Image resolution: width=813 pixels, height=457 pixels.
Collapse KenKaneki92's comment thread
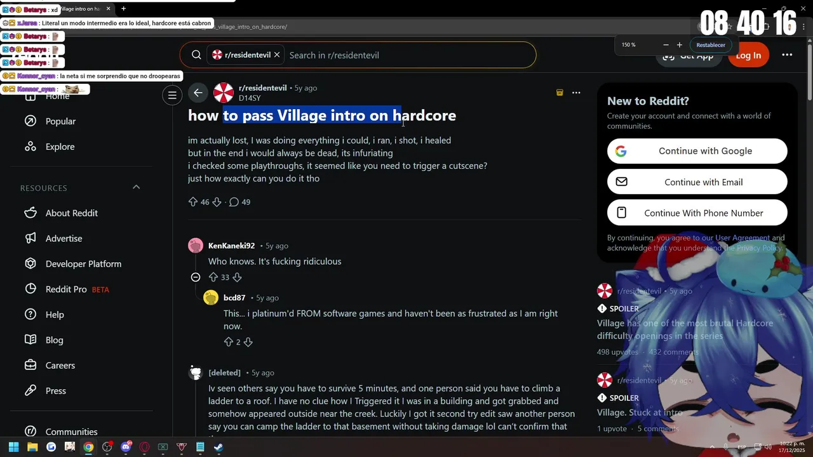pyautogui.click(x=196, y=277)
